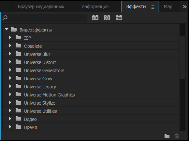Click the delete trash can icon

[177, 136]
